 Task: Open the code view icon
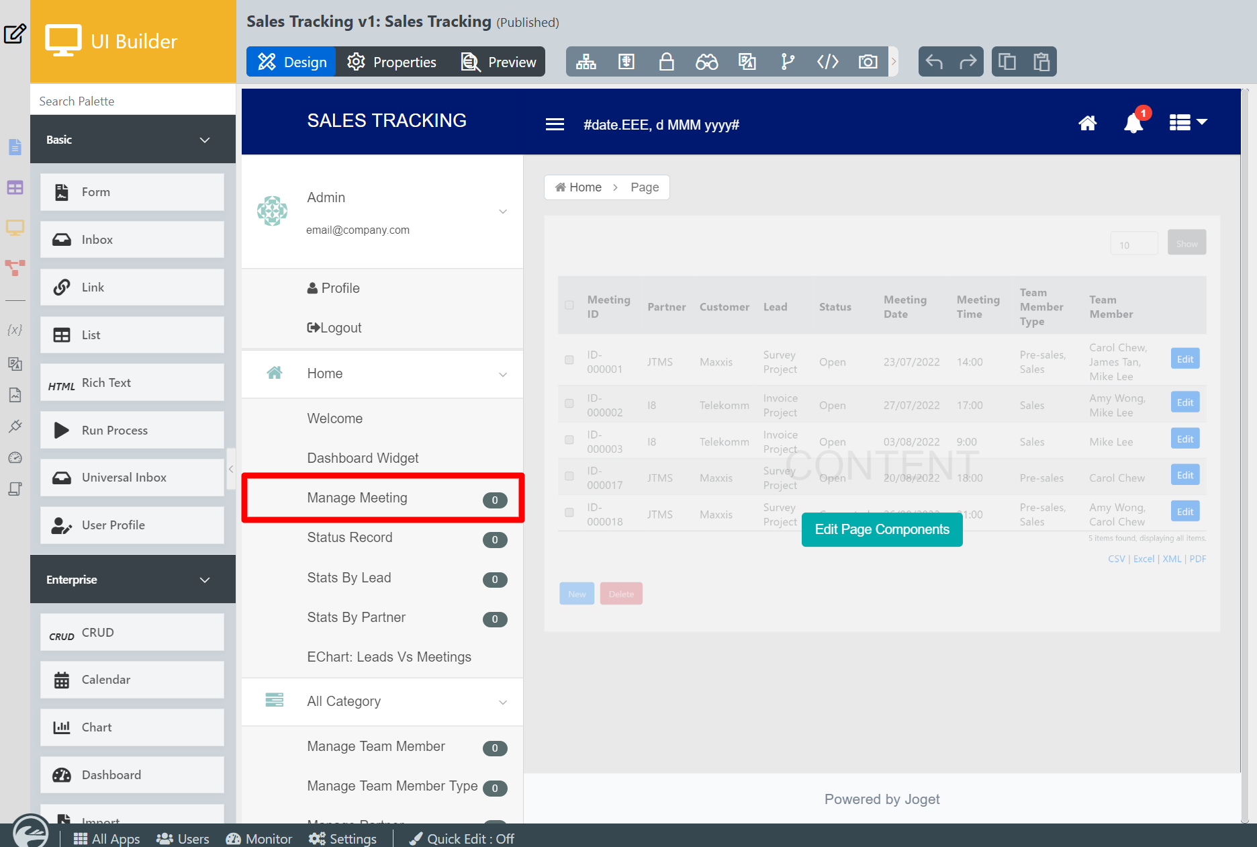point(827,62)
